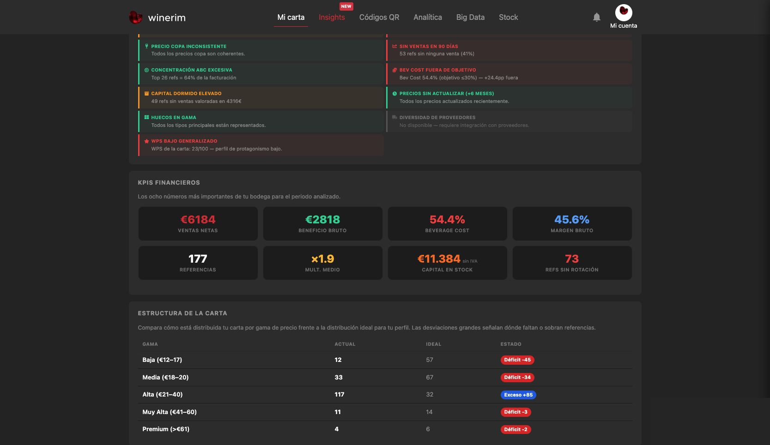Select the Margen bruto 45.6% KPI card
This screenshot has width=770, height=445.
point(572,223)
